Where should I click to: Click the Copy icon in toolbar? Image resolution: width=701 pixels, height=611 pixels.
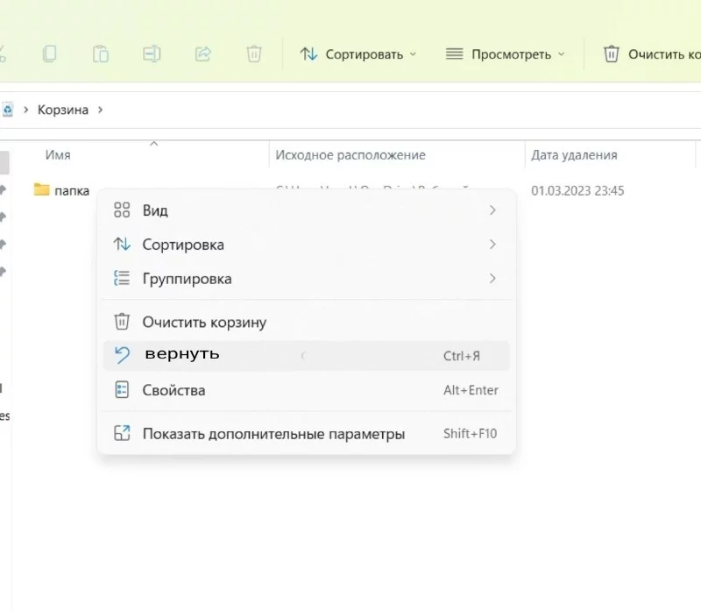49,53
